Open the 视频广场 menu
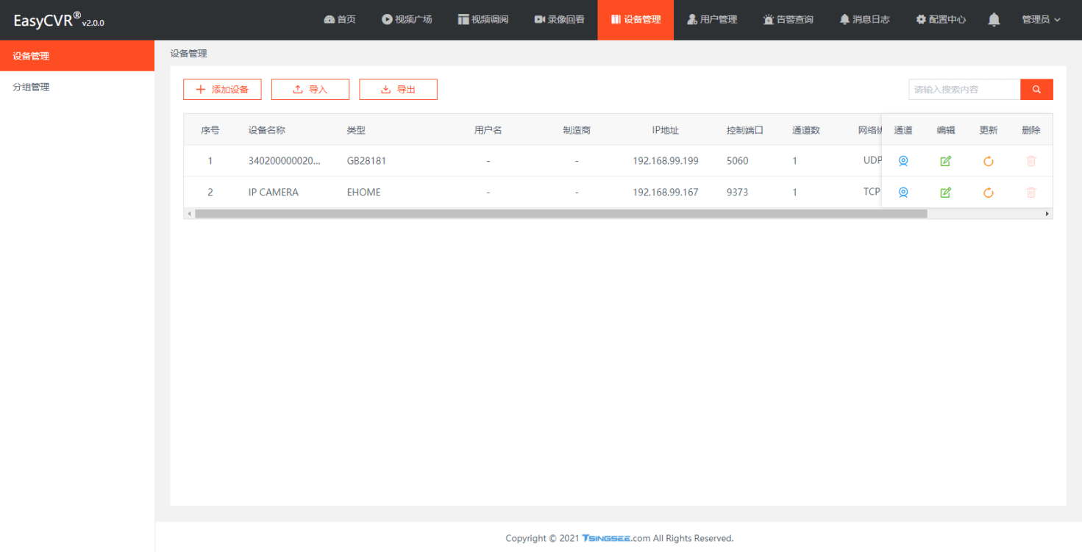Image resolution: width=1082 pixels, height=552 pixels. coord(407,20)
